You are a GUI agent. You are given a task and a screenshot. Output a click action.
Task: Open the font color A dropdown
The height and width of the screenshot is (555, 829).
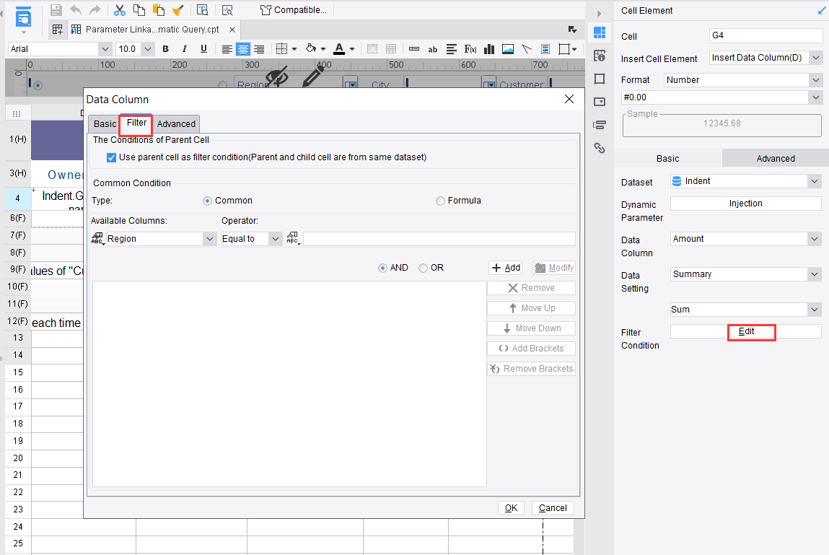pos(351,49)
